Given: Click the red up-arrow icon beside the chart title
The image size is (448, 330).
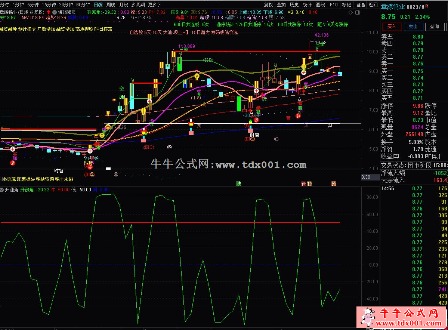Looking at the screenshot, I should pyautogui.click(x=48, y=12).
